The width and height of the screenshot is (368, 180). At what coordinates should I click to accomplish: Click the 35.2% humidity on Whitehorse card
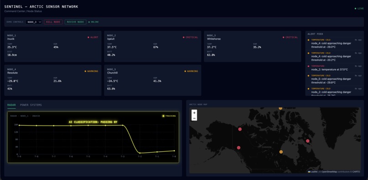click(x=257, y=47)
